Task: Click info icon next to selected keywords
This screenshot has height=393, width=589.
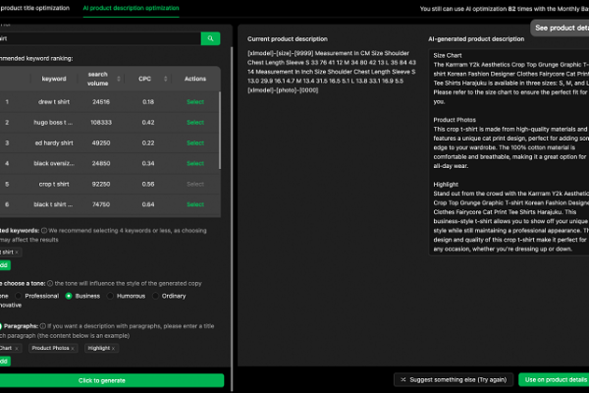Action: 44,231
